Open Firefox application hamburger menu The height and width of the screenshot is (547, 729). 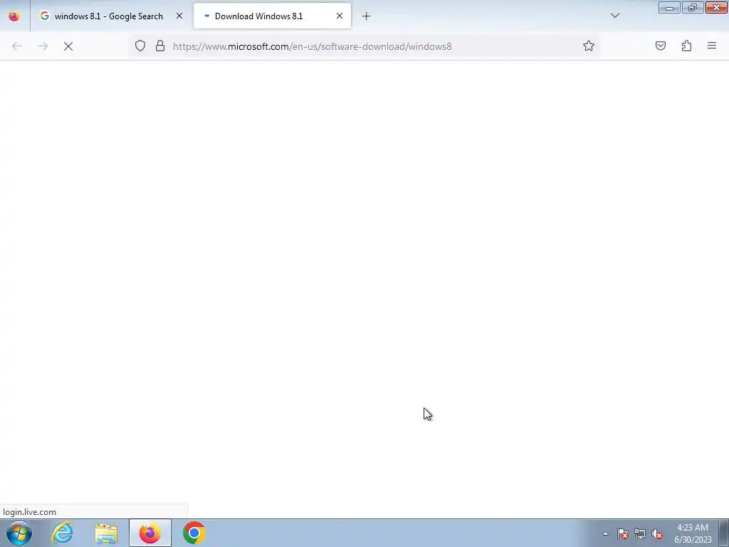pyautogui.click(x=712, y=46)
